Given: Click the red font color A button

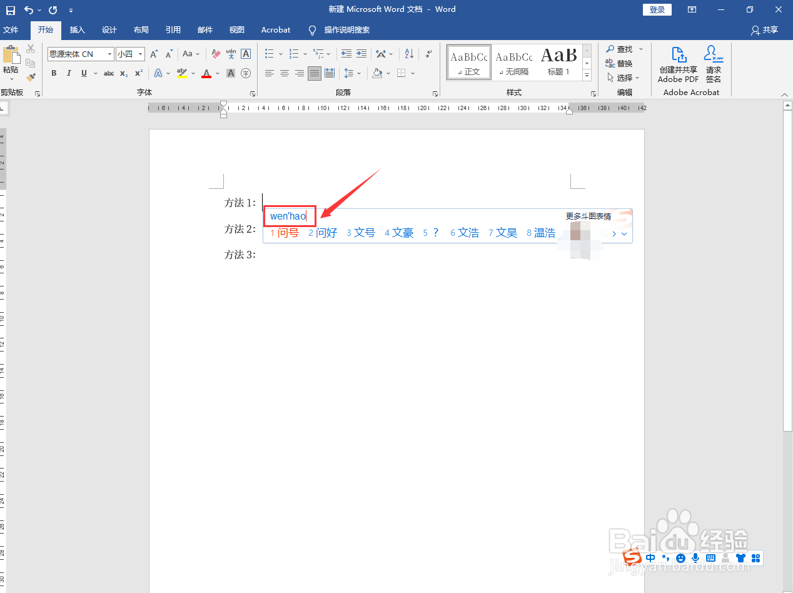Looking at the screenshot, I should click(206, 73).
